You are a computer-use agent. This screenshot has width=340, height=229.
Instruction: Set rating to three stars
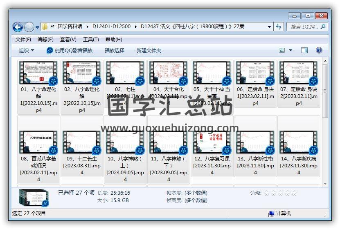click(281, 193)
